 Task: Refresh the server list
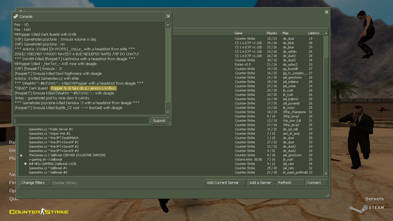tap(291, 183)
